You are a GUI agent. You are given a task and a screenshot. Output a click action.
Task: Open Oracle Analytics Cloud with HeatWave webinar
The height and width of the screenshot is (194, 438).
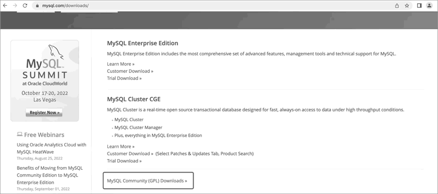tap(52, 148)
